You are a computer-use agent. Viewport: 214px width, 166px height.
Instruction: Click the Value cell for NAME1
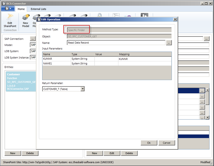(x=106, y=63)
